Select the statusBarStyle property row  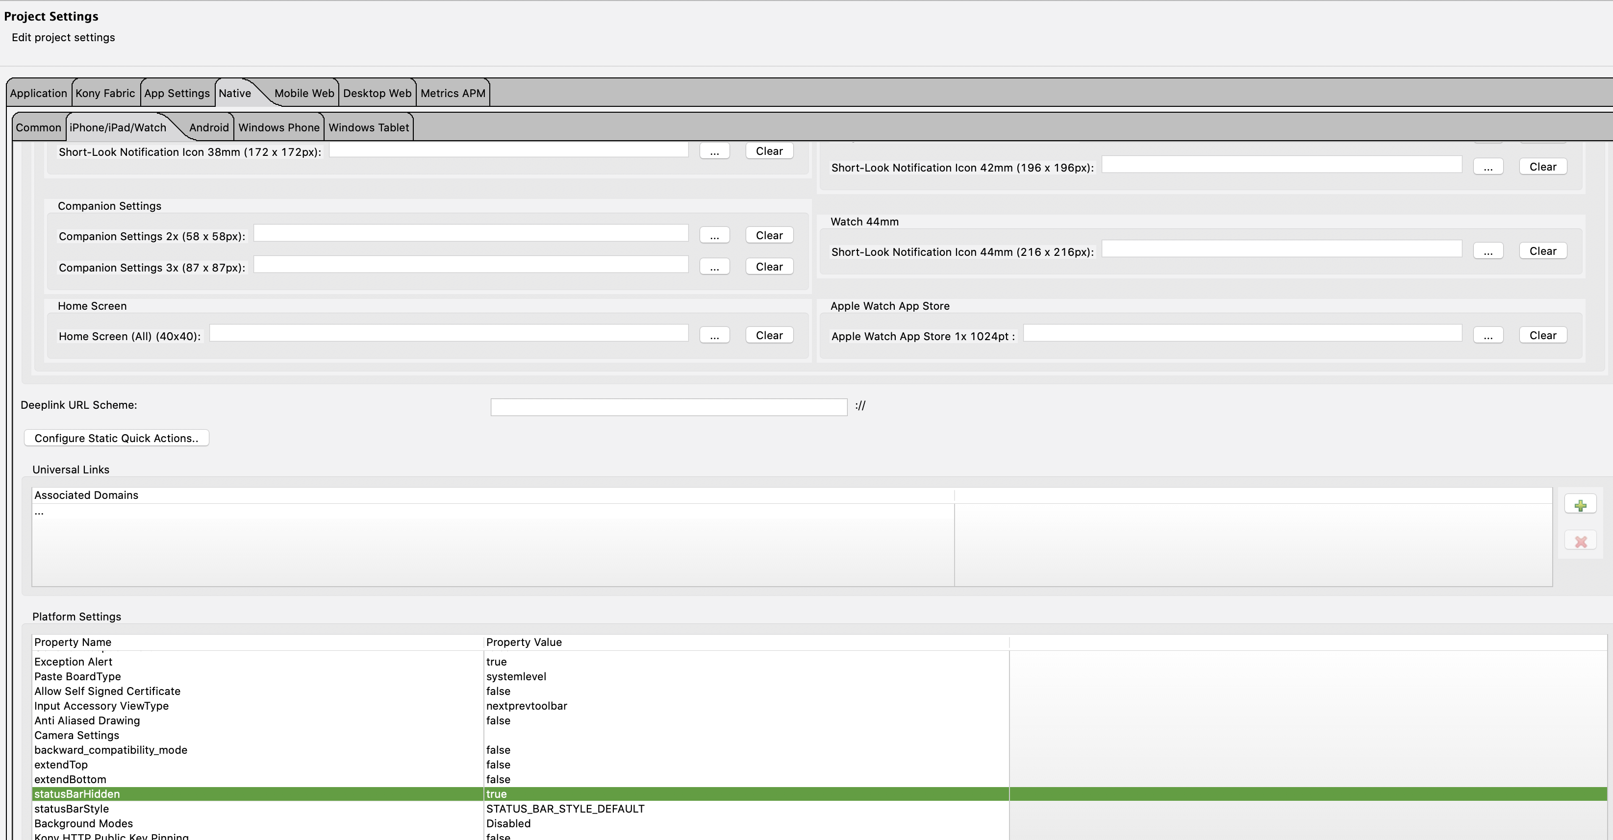click(72, 809)
